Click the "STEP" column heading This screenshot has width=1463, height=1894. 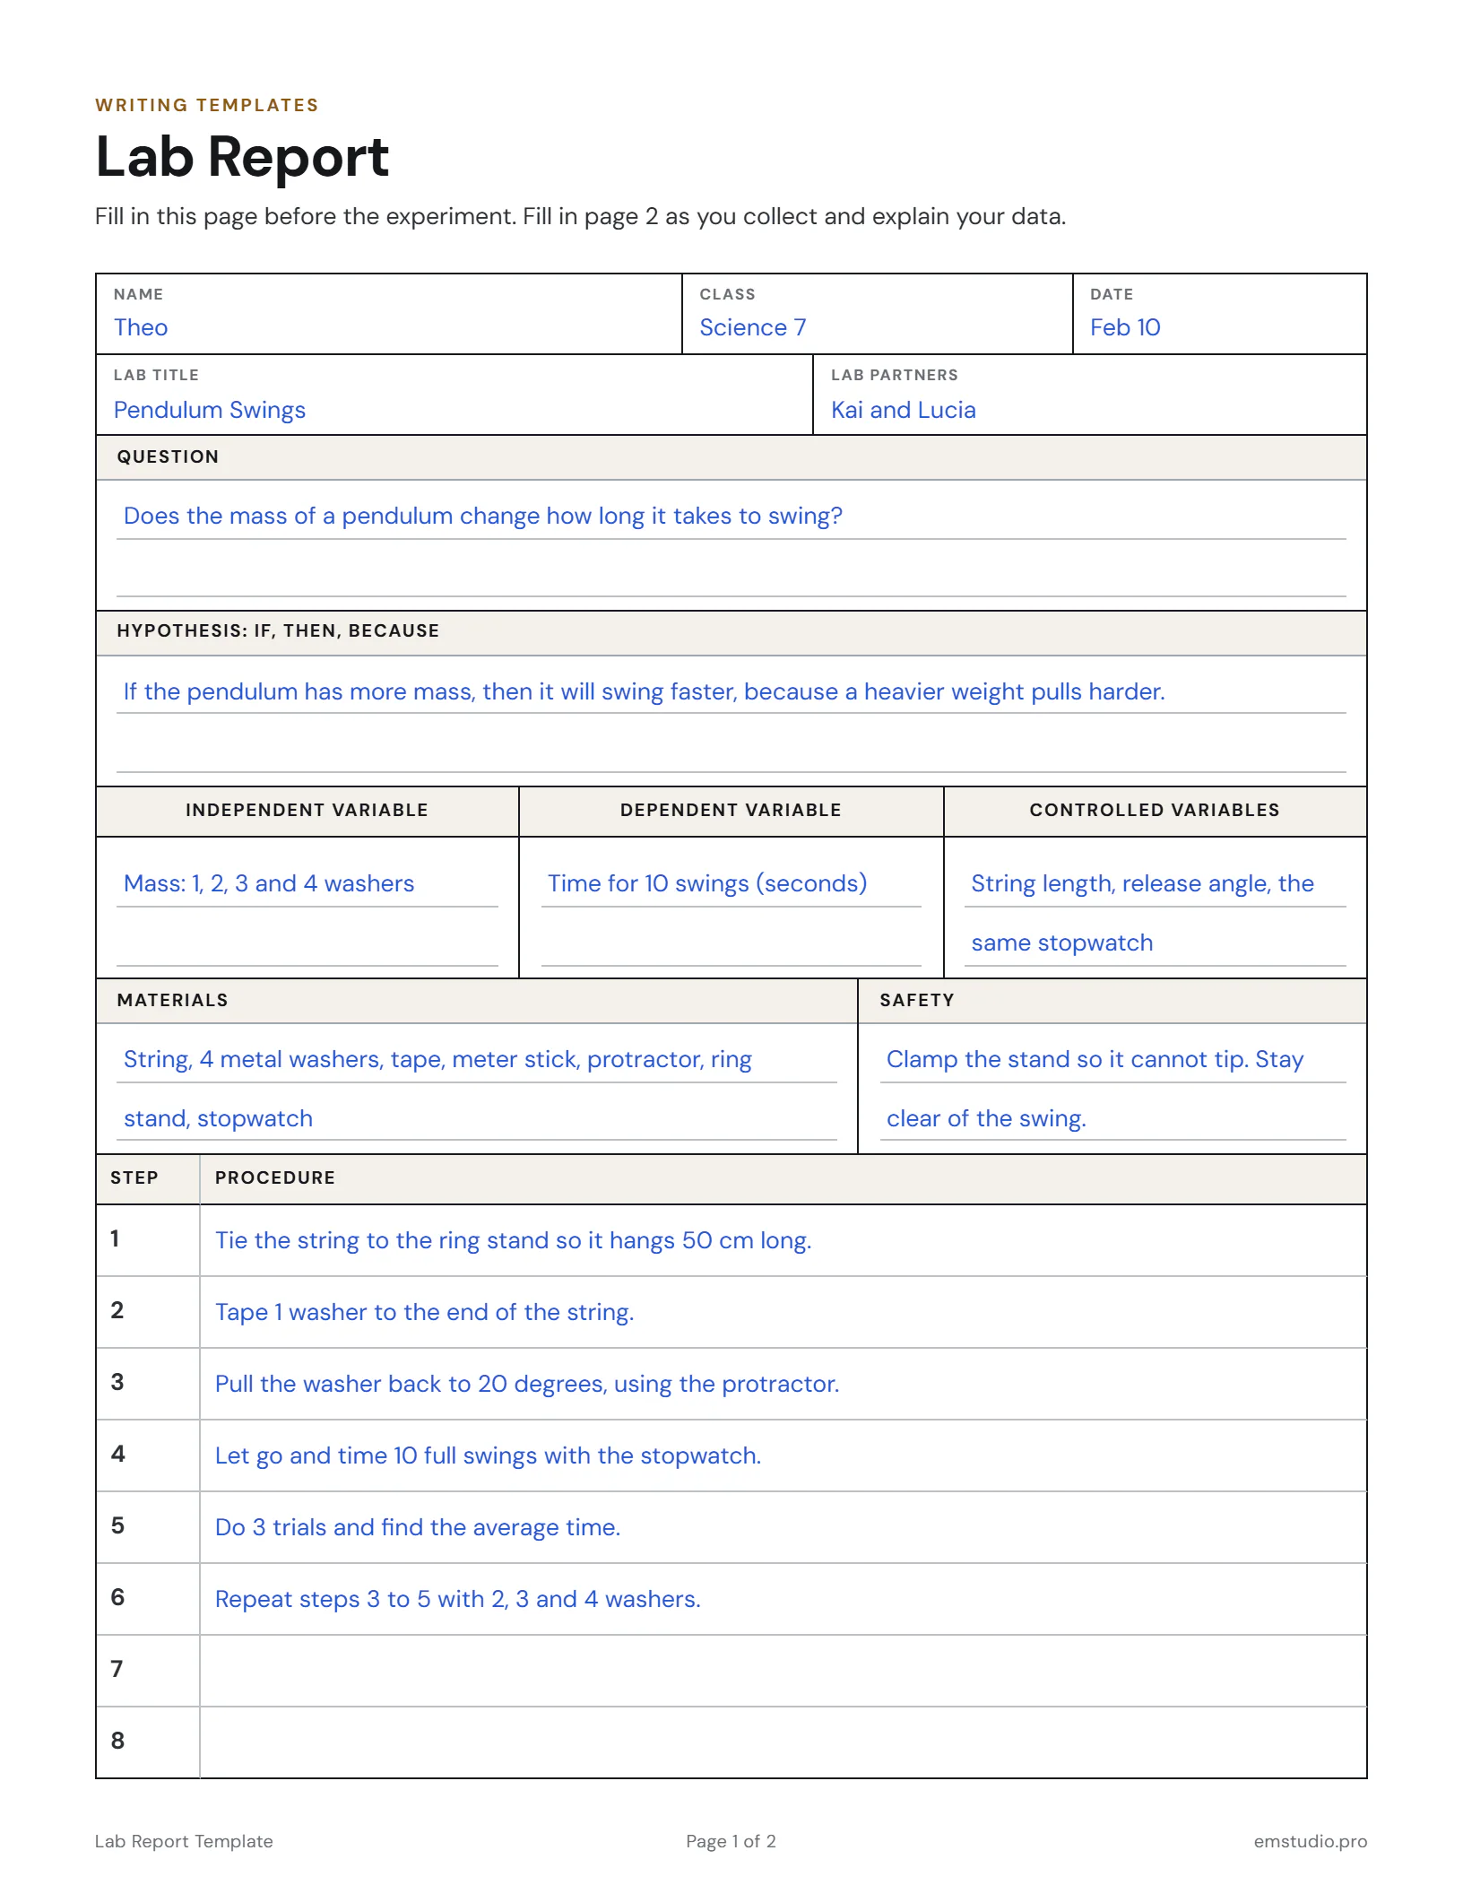click(134, 1177)
